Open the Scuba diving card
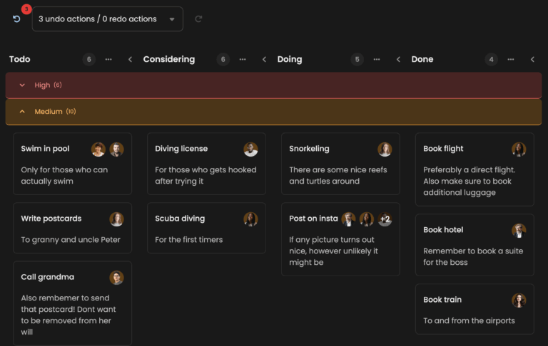The width and height of the screenshot is (548, 346). (206, 228)
